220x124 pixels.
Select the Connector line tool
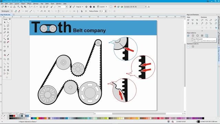coord(4,39)
